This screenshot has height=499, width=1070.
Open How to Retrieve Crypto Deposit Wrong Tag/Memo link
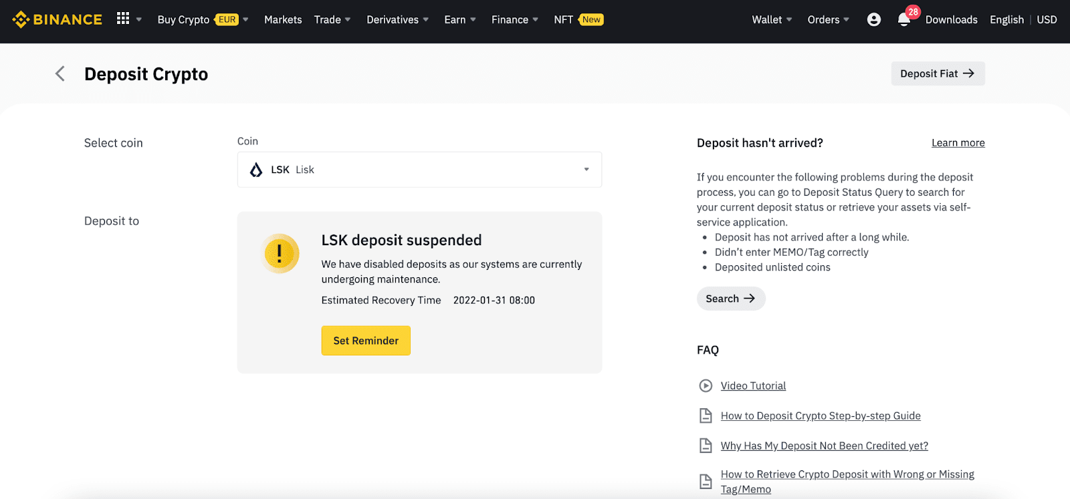click(x=847, y=482)
